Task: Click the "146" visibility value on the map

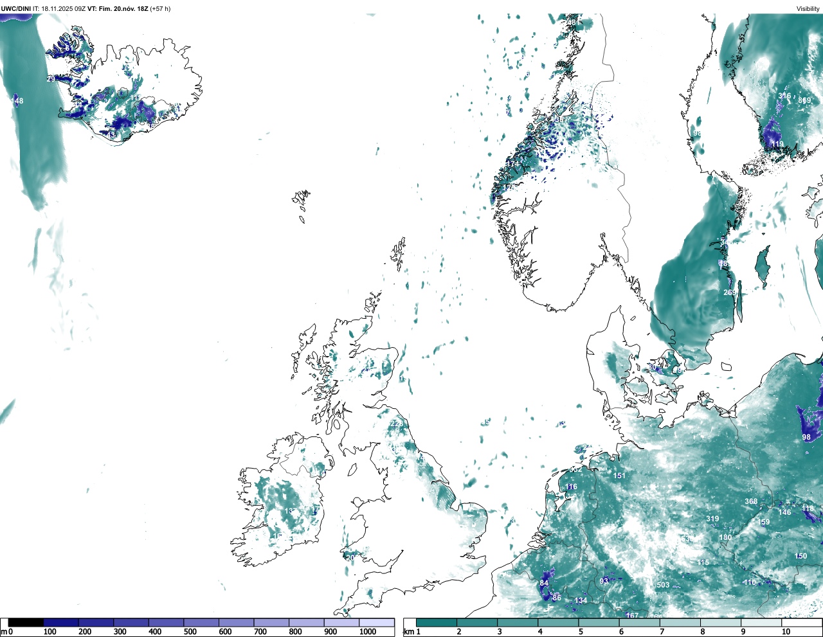Action: (x=785, y=513)
